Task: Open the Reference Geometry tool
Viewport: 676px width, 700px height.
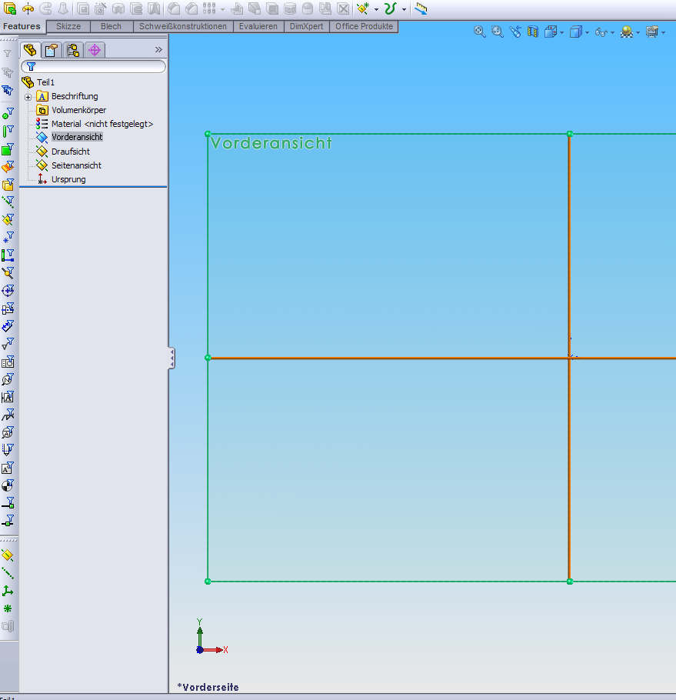Action: 363,8
